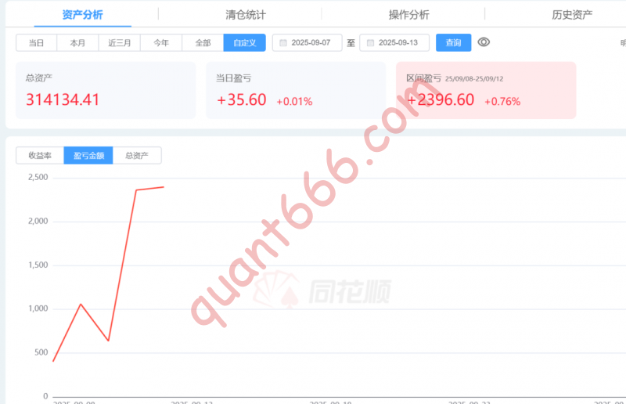The height and width of the screenshot is (404, 626).
Task: Choose 今年 time range
Action: tap(161, 43)
